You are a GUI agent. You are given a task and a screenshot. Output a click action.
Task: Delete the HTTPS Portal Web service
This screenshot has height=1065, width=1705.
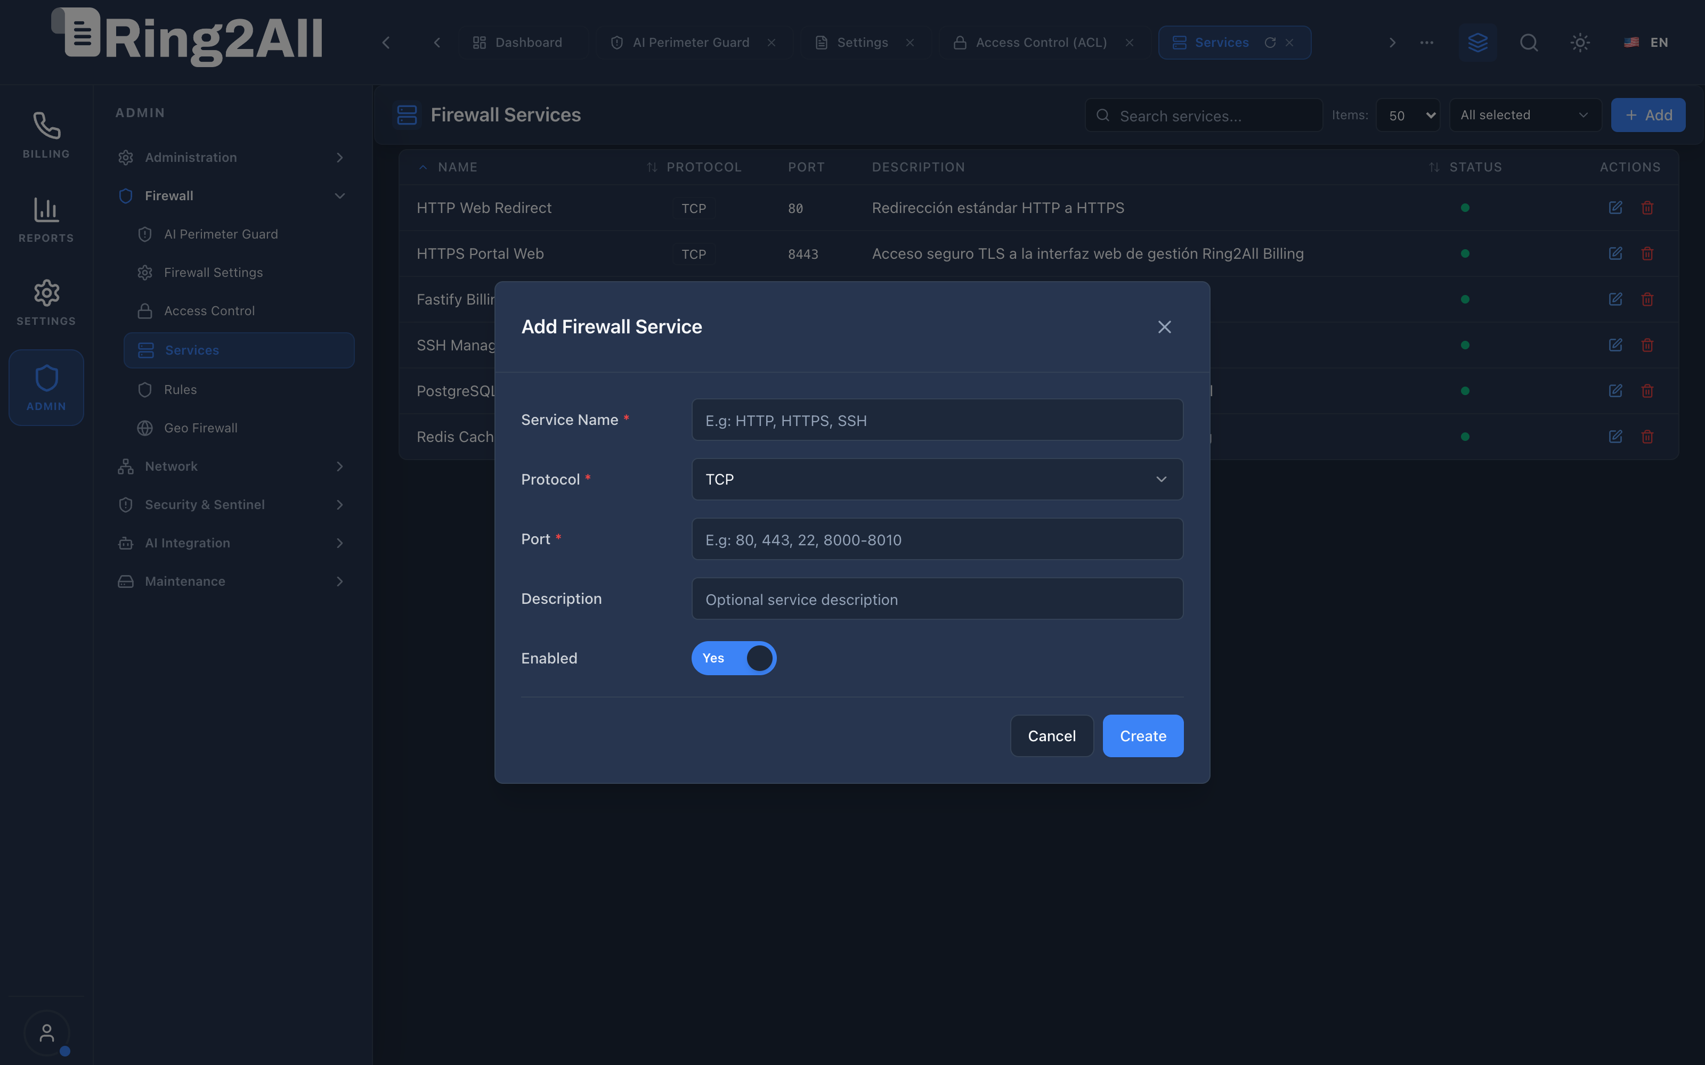pyautogui.click(x=1647, y=253)
